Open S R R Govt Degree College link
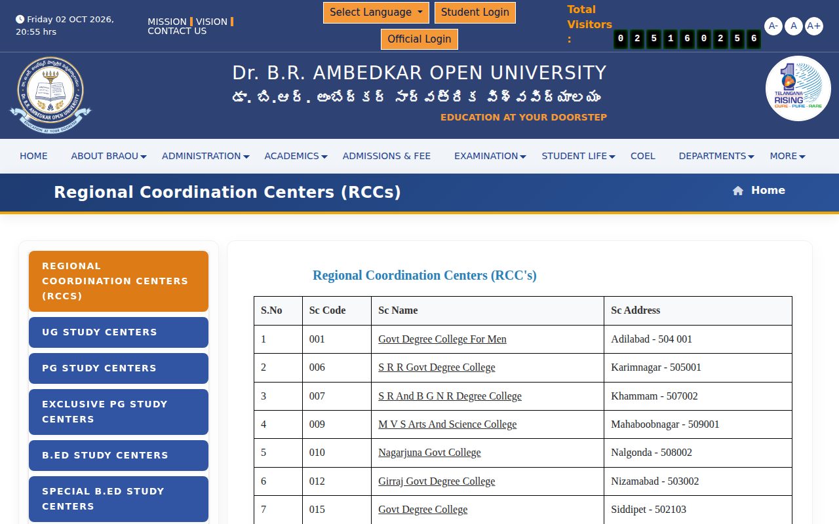This screenshot has height=524, width=839. point(437,367)
